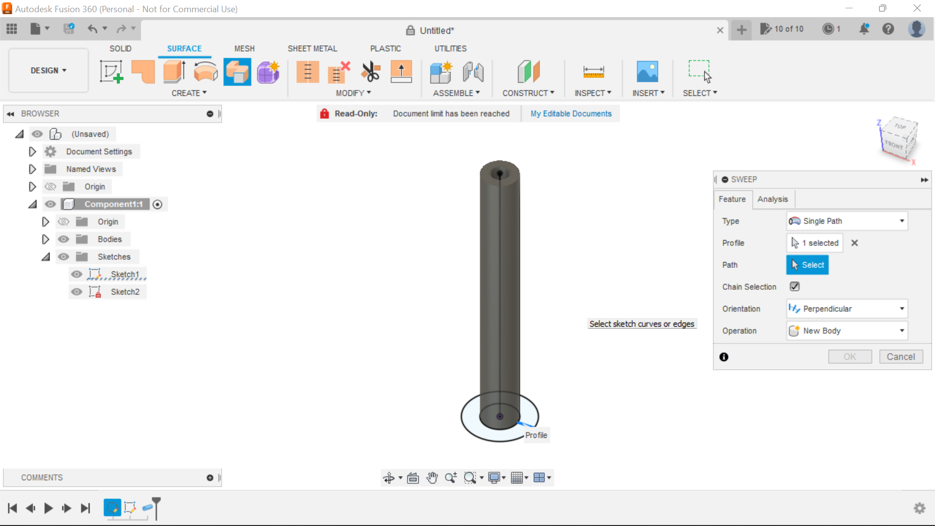Open My Editable Documents link

click(571, 113)
